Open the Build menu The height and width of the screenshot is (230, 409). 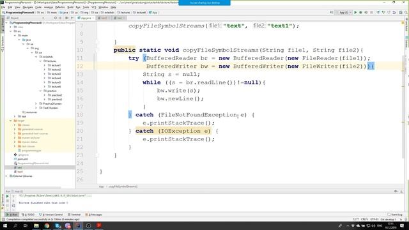(x=70, y=7)
